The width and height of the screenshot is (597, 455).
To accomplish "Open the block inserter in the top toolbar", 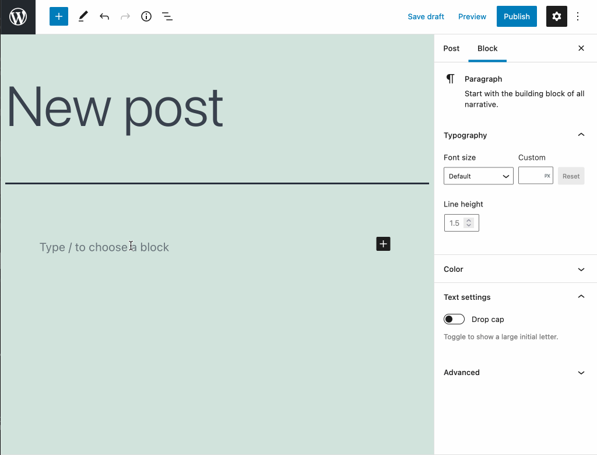I will click(x=59, y=16).
